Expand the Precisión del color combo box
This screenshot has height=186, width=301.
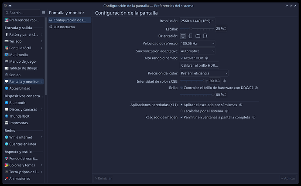[x=204, y=73]
